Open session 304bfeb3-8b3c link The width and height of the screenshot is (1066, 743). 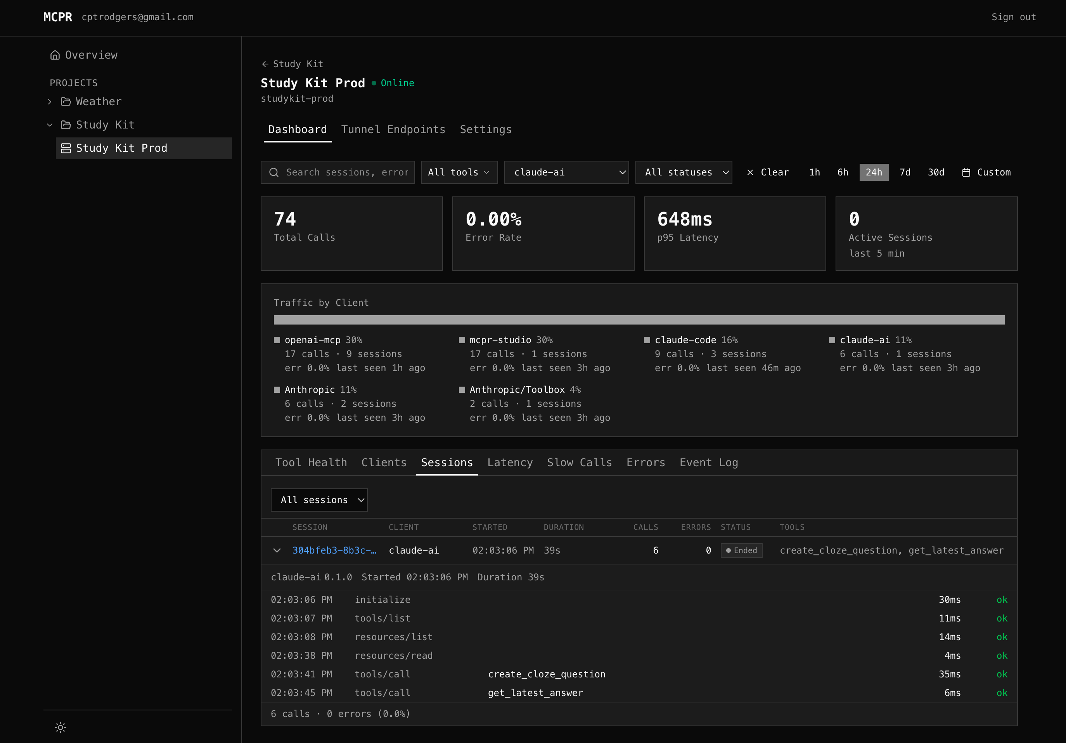[335, 550]
